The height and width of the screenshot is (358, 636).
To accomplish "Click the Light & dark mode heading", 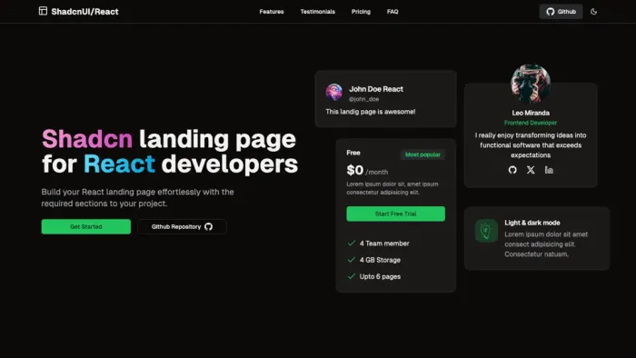I will [x=532, y=223].
